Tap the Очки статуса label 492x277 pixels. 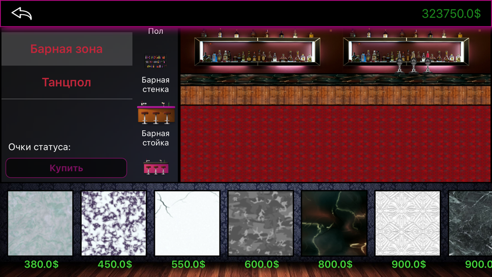(x=39, y=147)
